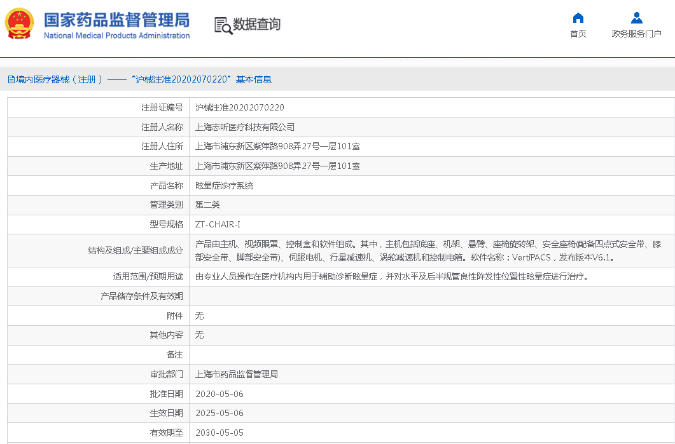This screenshot has height=444, width=675.
Task: Open the 首页 text link
Action: coord(578,34)
